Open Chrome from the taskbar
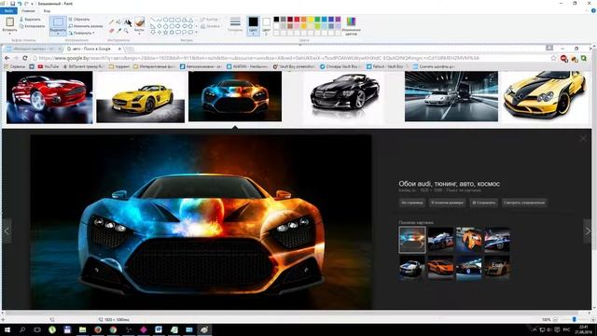The height and width of the screenshot is (336, 597). [113, 329]
